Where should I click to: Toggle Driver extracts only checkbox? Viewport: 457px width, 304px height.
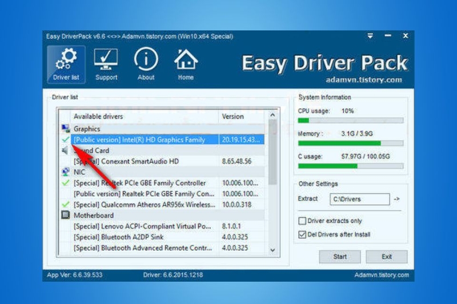click(302, 221)
